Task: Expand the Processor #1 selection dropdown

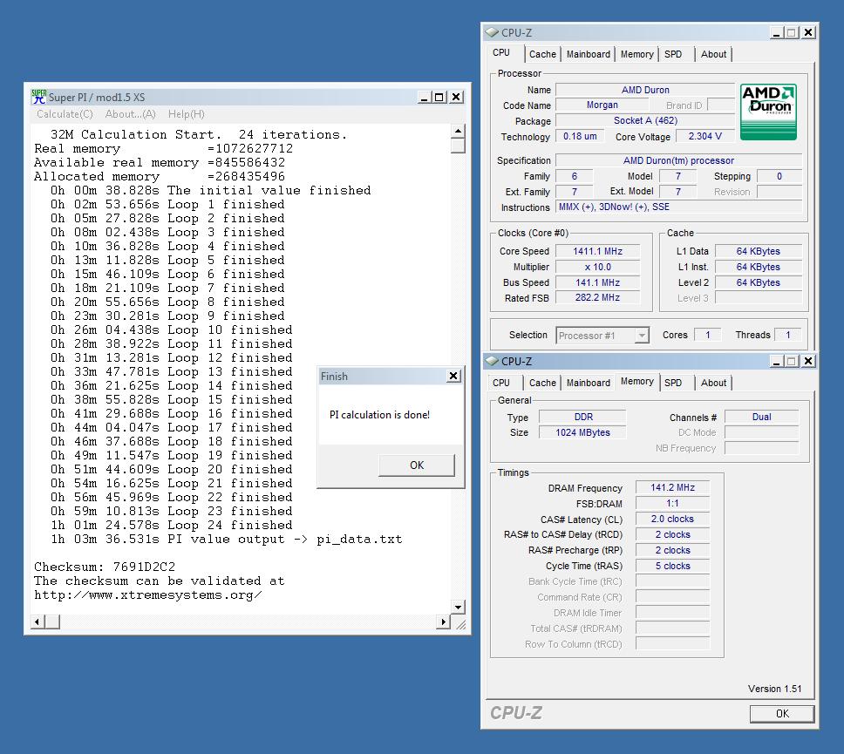Action: click(642, 336)
